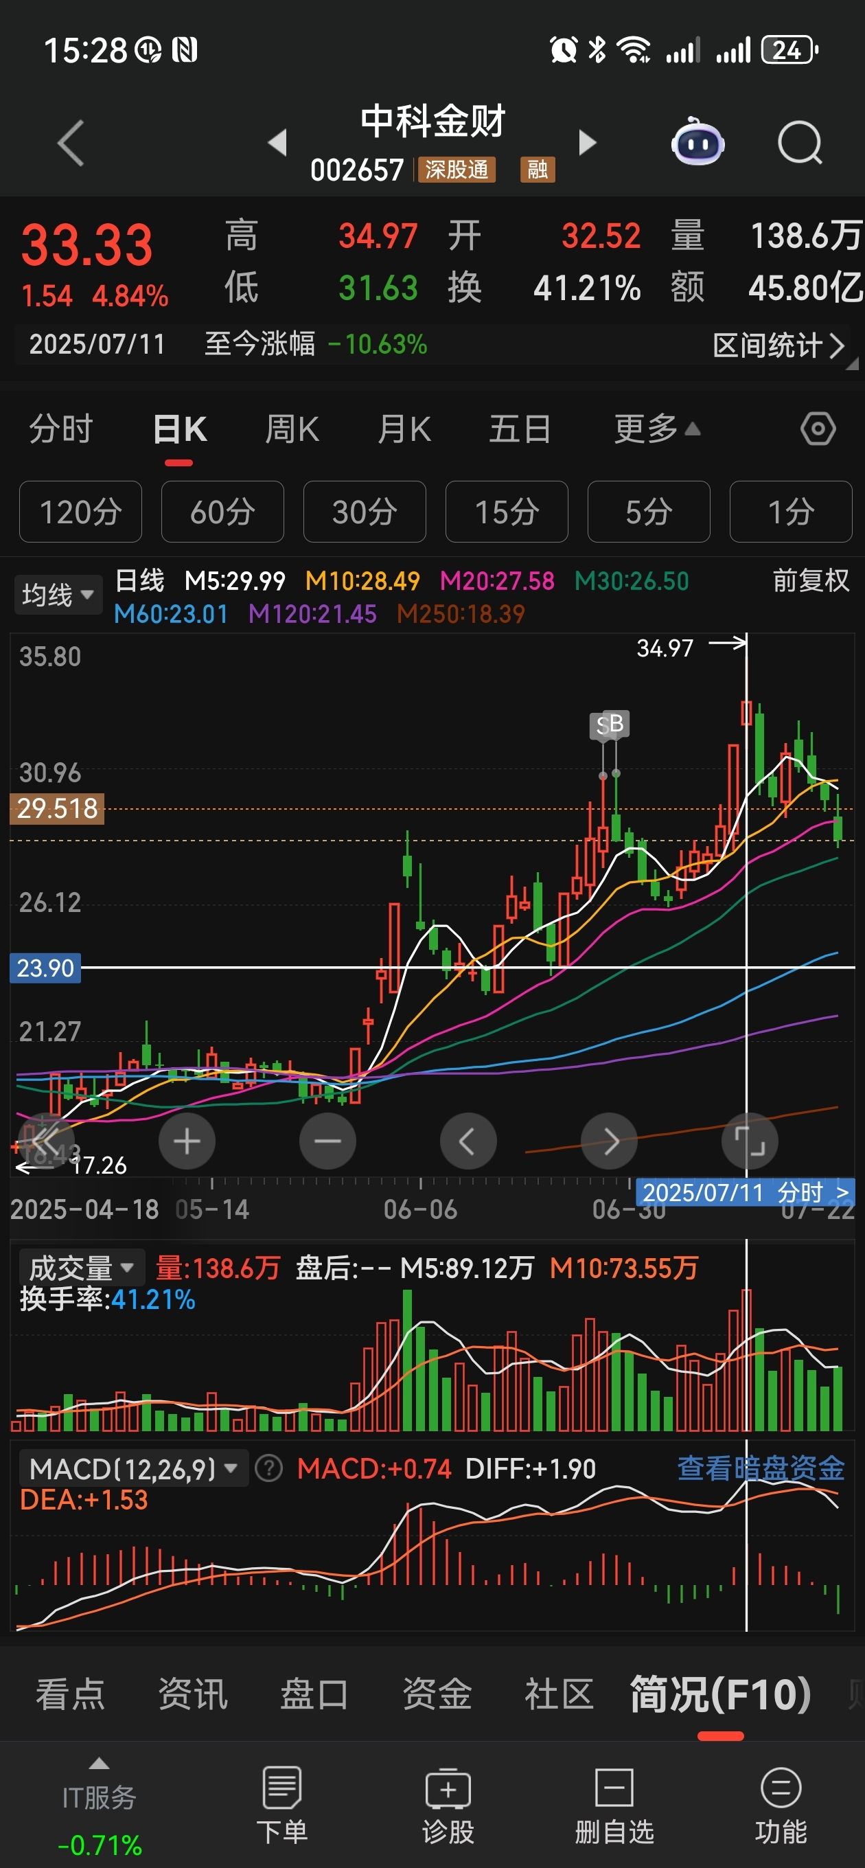This screenshot has height=1868, width=865.
Task: Move chart cursor left
Action: pos(468,1141)
